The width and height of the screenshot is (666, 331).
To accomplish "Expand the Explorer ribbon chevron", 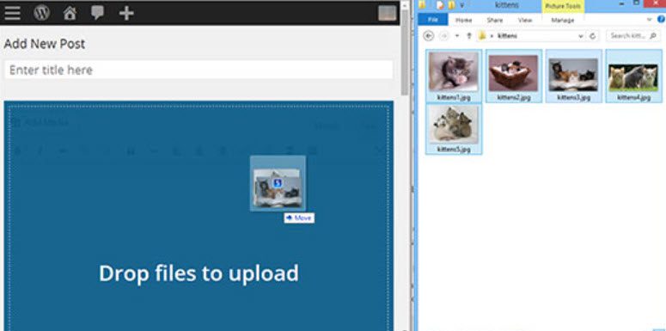I will 649,20.
